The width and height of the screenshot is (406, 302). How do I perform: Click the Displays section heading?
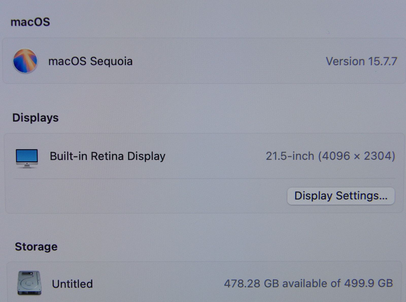36,118
